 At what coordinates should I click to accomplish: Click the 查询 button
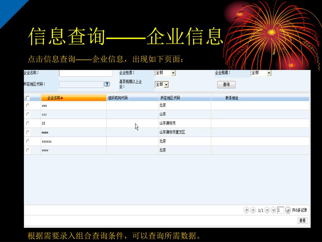click(226, 84)
